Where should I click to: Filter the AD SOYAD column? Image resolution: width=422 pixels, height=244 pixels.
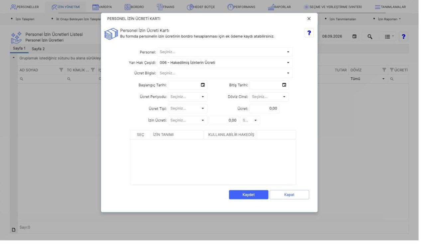pyautogui.click(x=61, y=70)
